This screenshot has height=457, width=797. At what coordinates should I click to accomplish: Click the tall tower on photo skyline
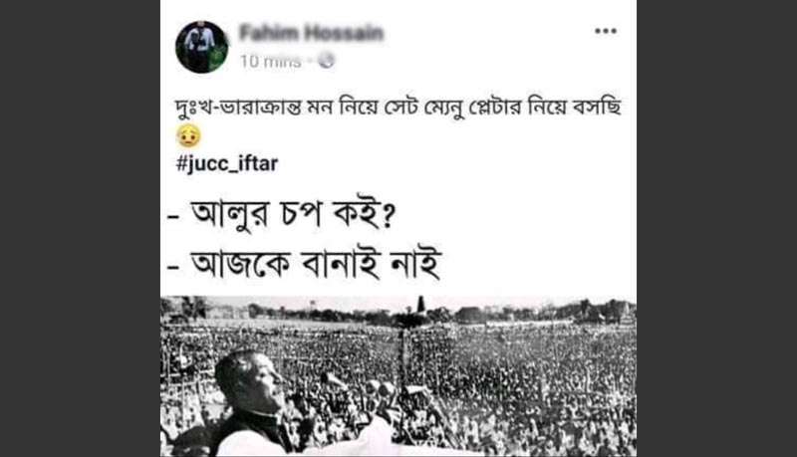(x=420, y=306)
